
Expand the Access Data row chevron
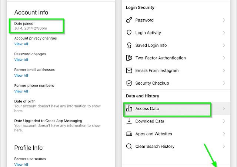coord(224,109)
